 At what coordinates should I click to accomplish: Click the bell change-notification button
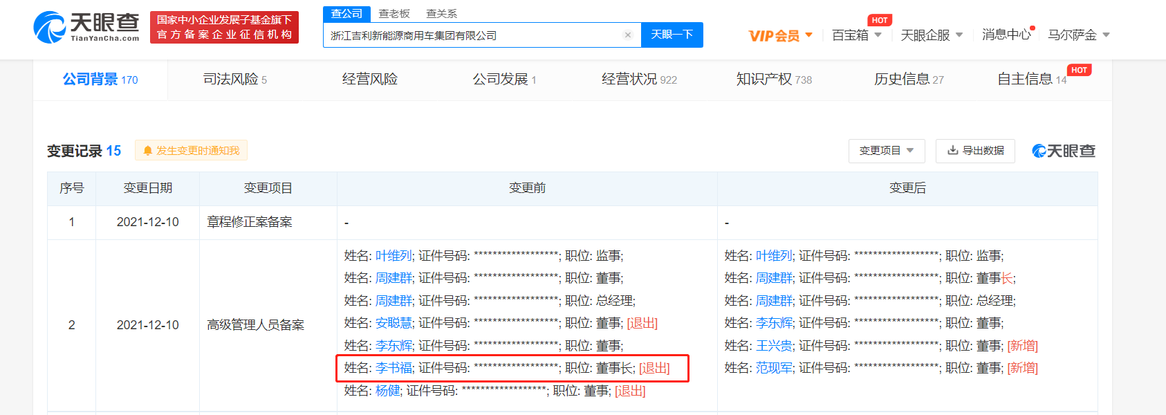click(191, 150)
